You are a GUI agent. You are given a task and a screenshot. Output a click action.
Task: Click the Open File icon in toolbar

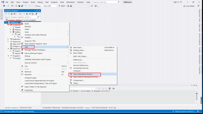(x=16, y=6)
